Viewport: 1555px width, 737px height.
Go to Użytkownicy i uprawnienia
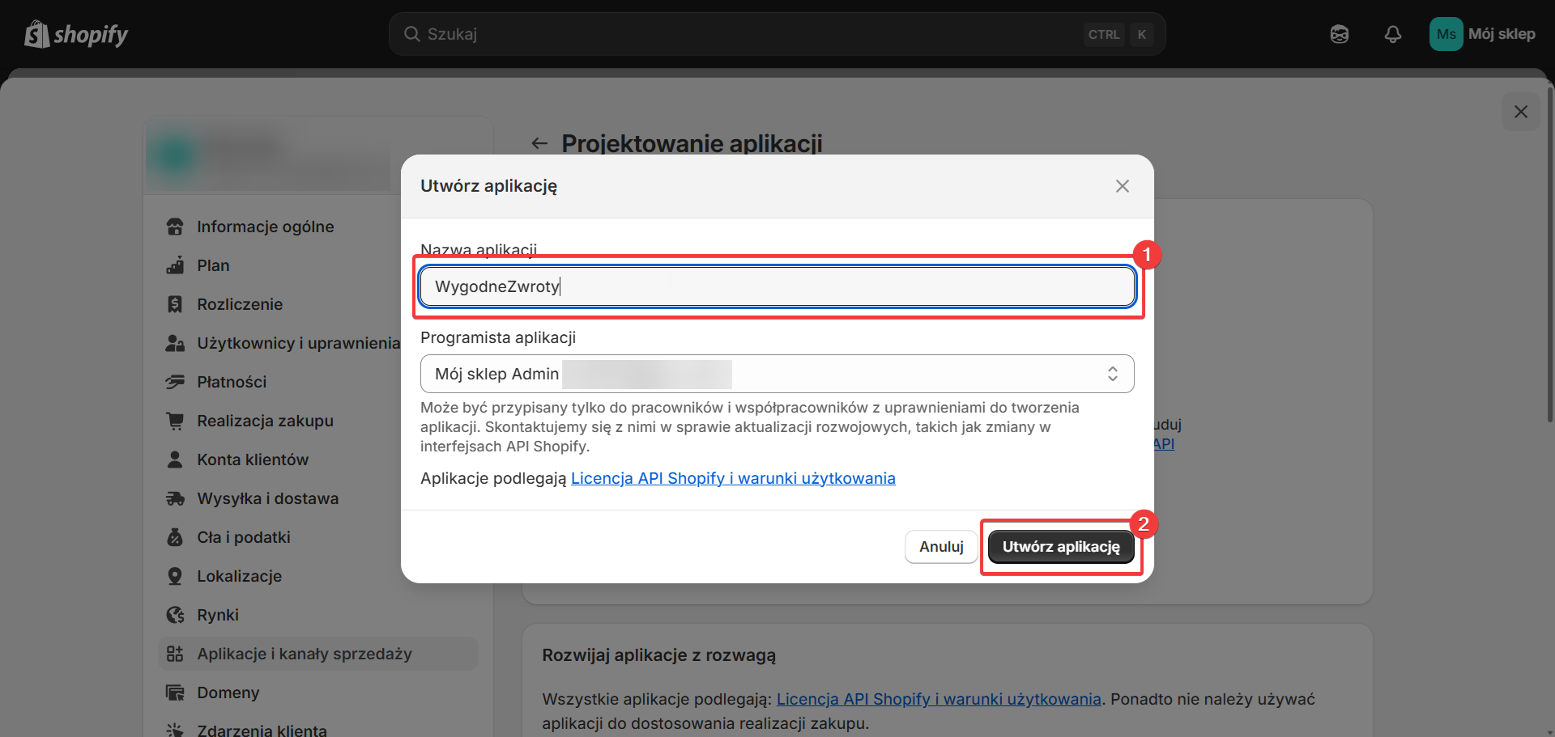tap(298, 343)
